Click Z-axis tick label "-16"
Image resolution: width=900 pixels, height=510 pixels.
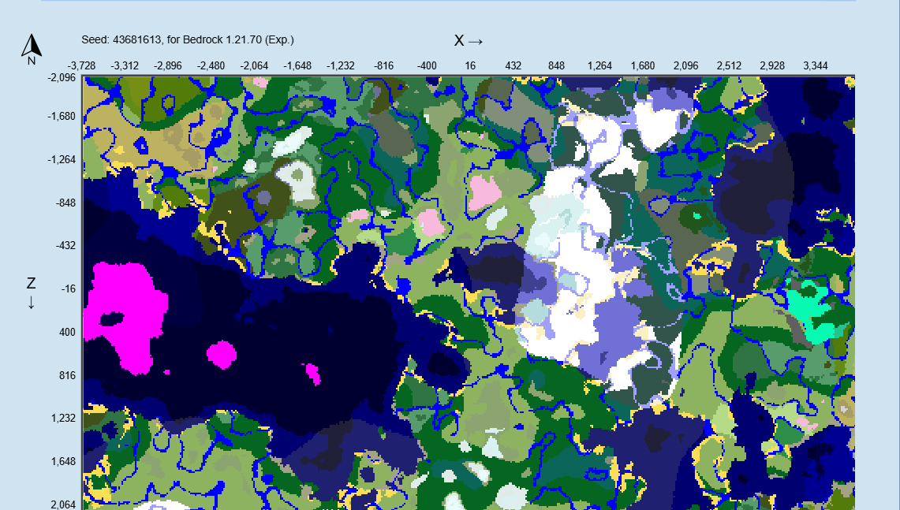tap(69, 289)
